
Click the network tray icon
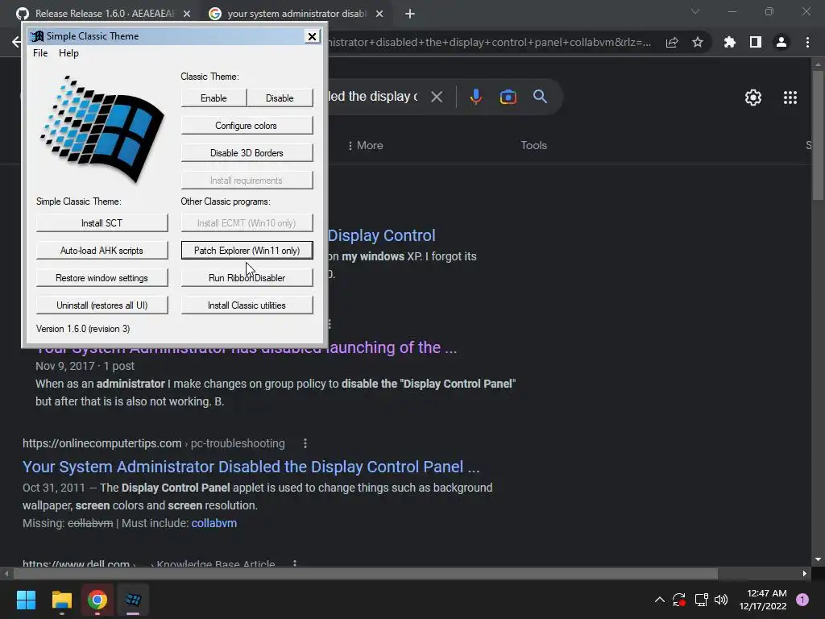click(701, 600)
